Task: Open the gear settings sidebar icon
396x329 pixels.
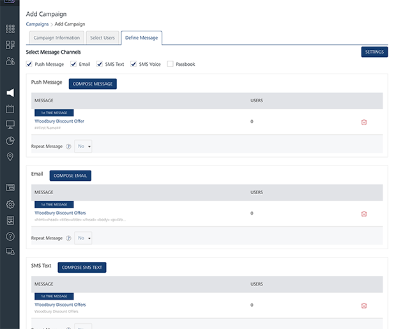Action: click(x=10, y=204)
